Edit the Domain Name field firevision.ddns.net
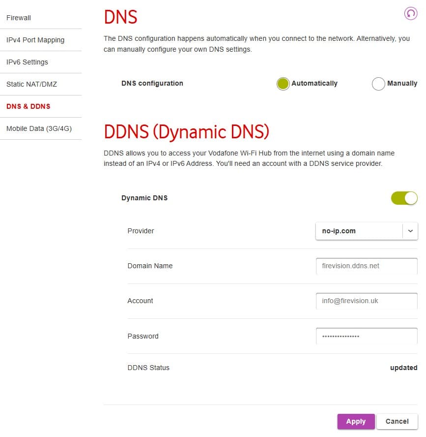This screenshot has height=437, width=426. tap(367, 266)
